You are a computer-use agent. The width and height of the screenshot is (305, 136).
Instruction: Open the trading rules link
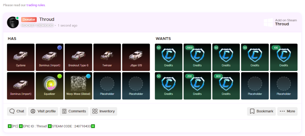(36, 5)
